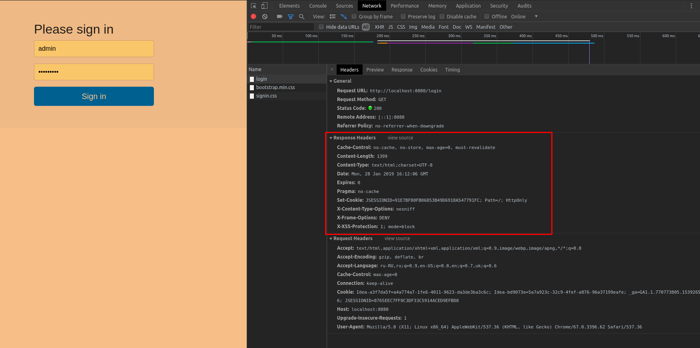
Task: Toggle the network filter funnel icon
Action: coord(291,16)
